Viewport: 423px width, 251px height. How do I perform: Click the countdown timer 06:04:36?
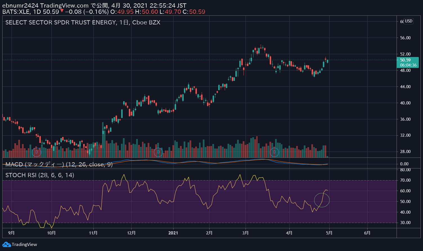[408, 65]
